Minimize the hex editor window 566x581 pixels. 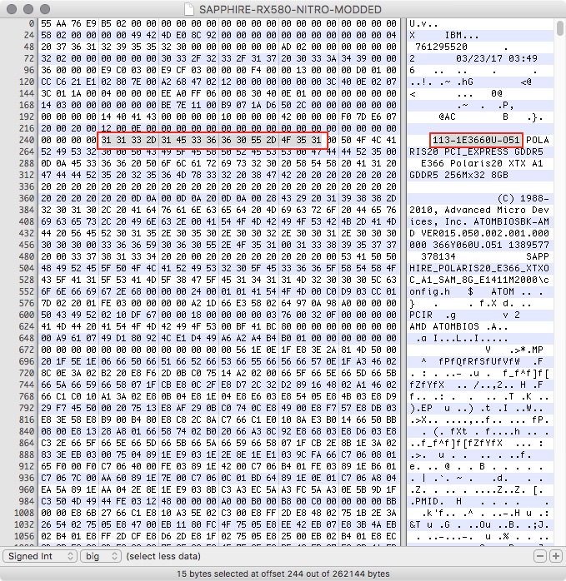tap(28, 9)
